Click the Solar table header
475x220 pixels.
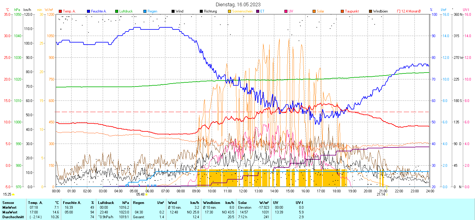point(242,203)
